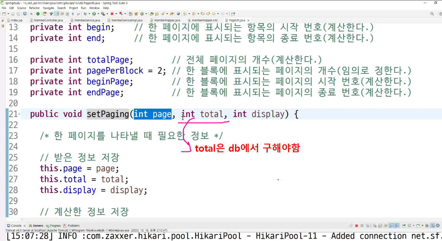
Task: Select the Problems view tab
Action: (x=71, y=226)
